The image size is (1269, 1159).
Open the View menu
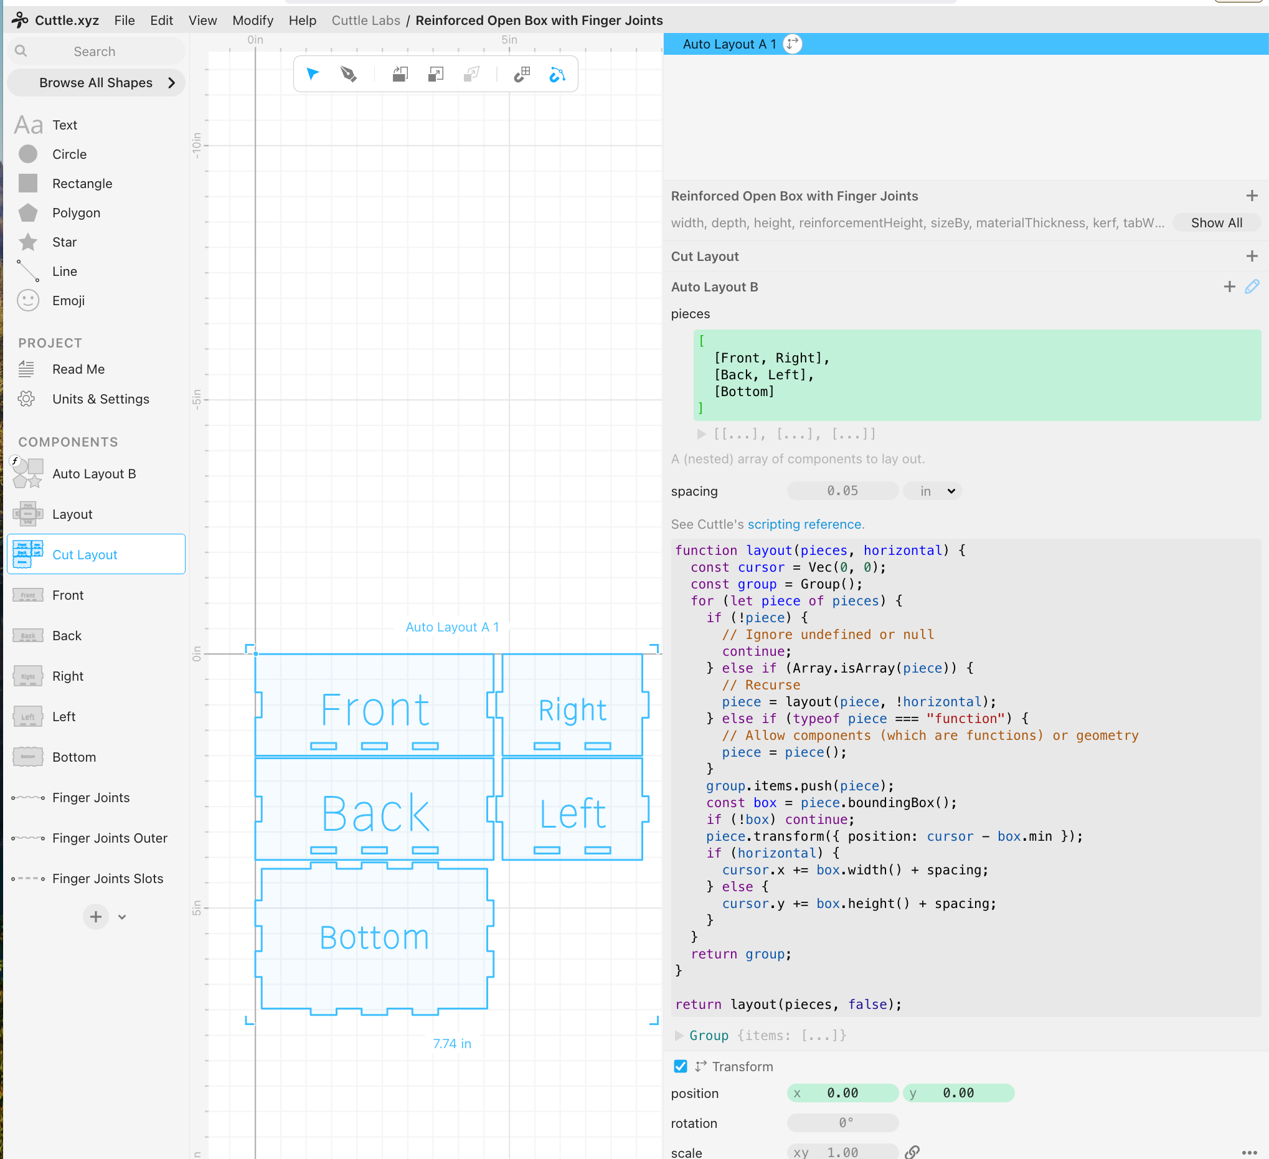203,20
